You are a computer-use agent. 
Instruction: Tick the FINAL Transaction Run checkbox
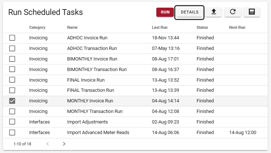pos(12,90)
